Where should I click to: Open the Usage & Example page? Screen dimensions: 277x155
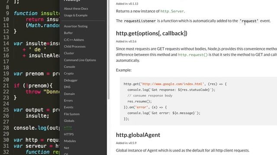tap(76, 15)
